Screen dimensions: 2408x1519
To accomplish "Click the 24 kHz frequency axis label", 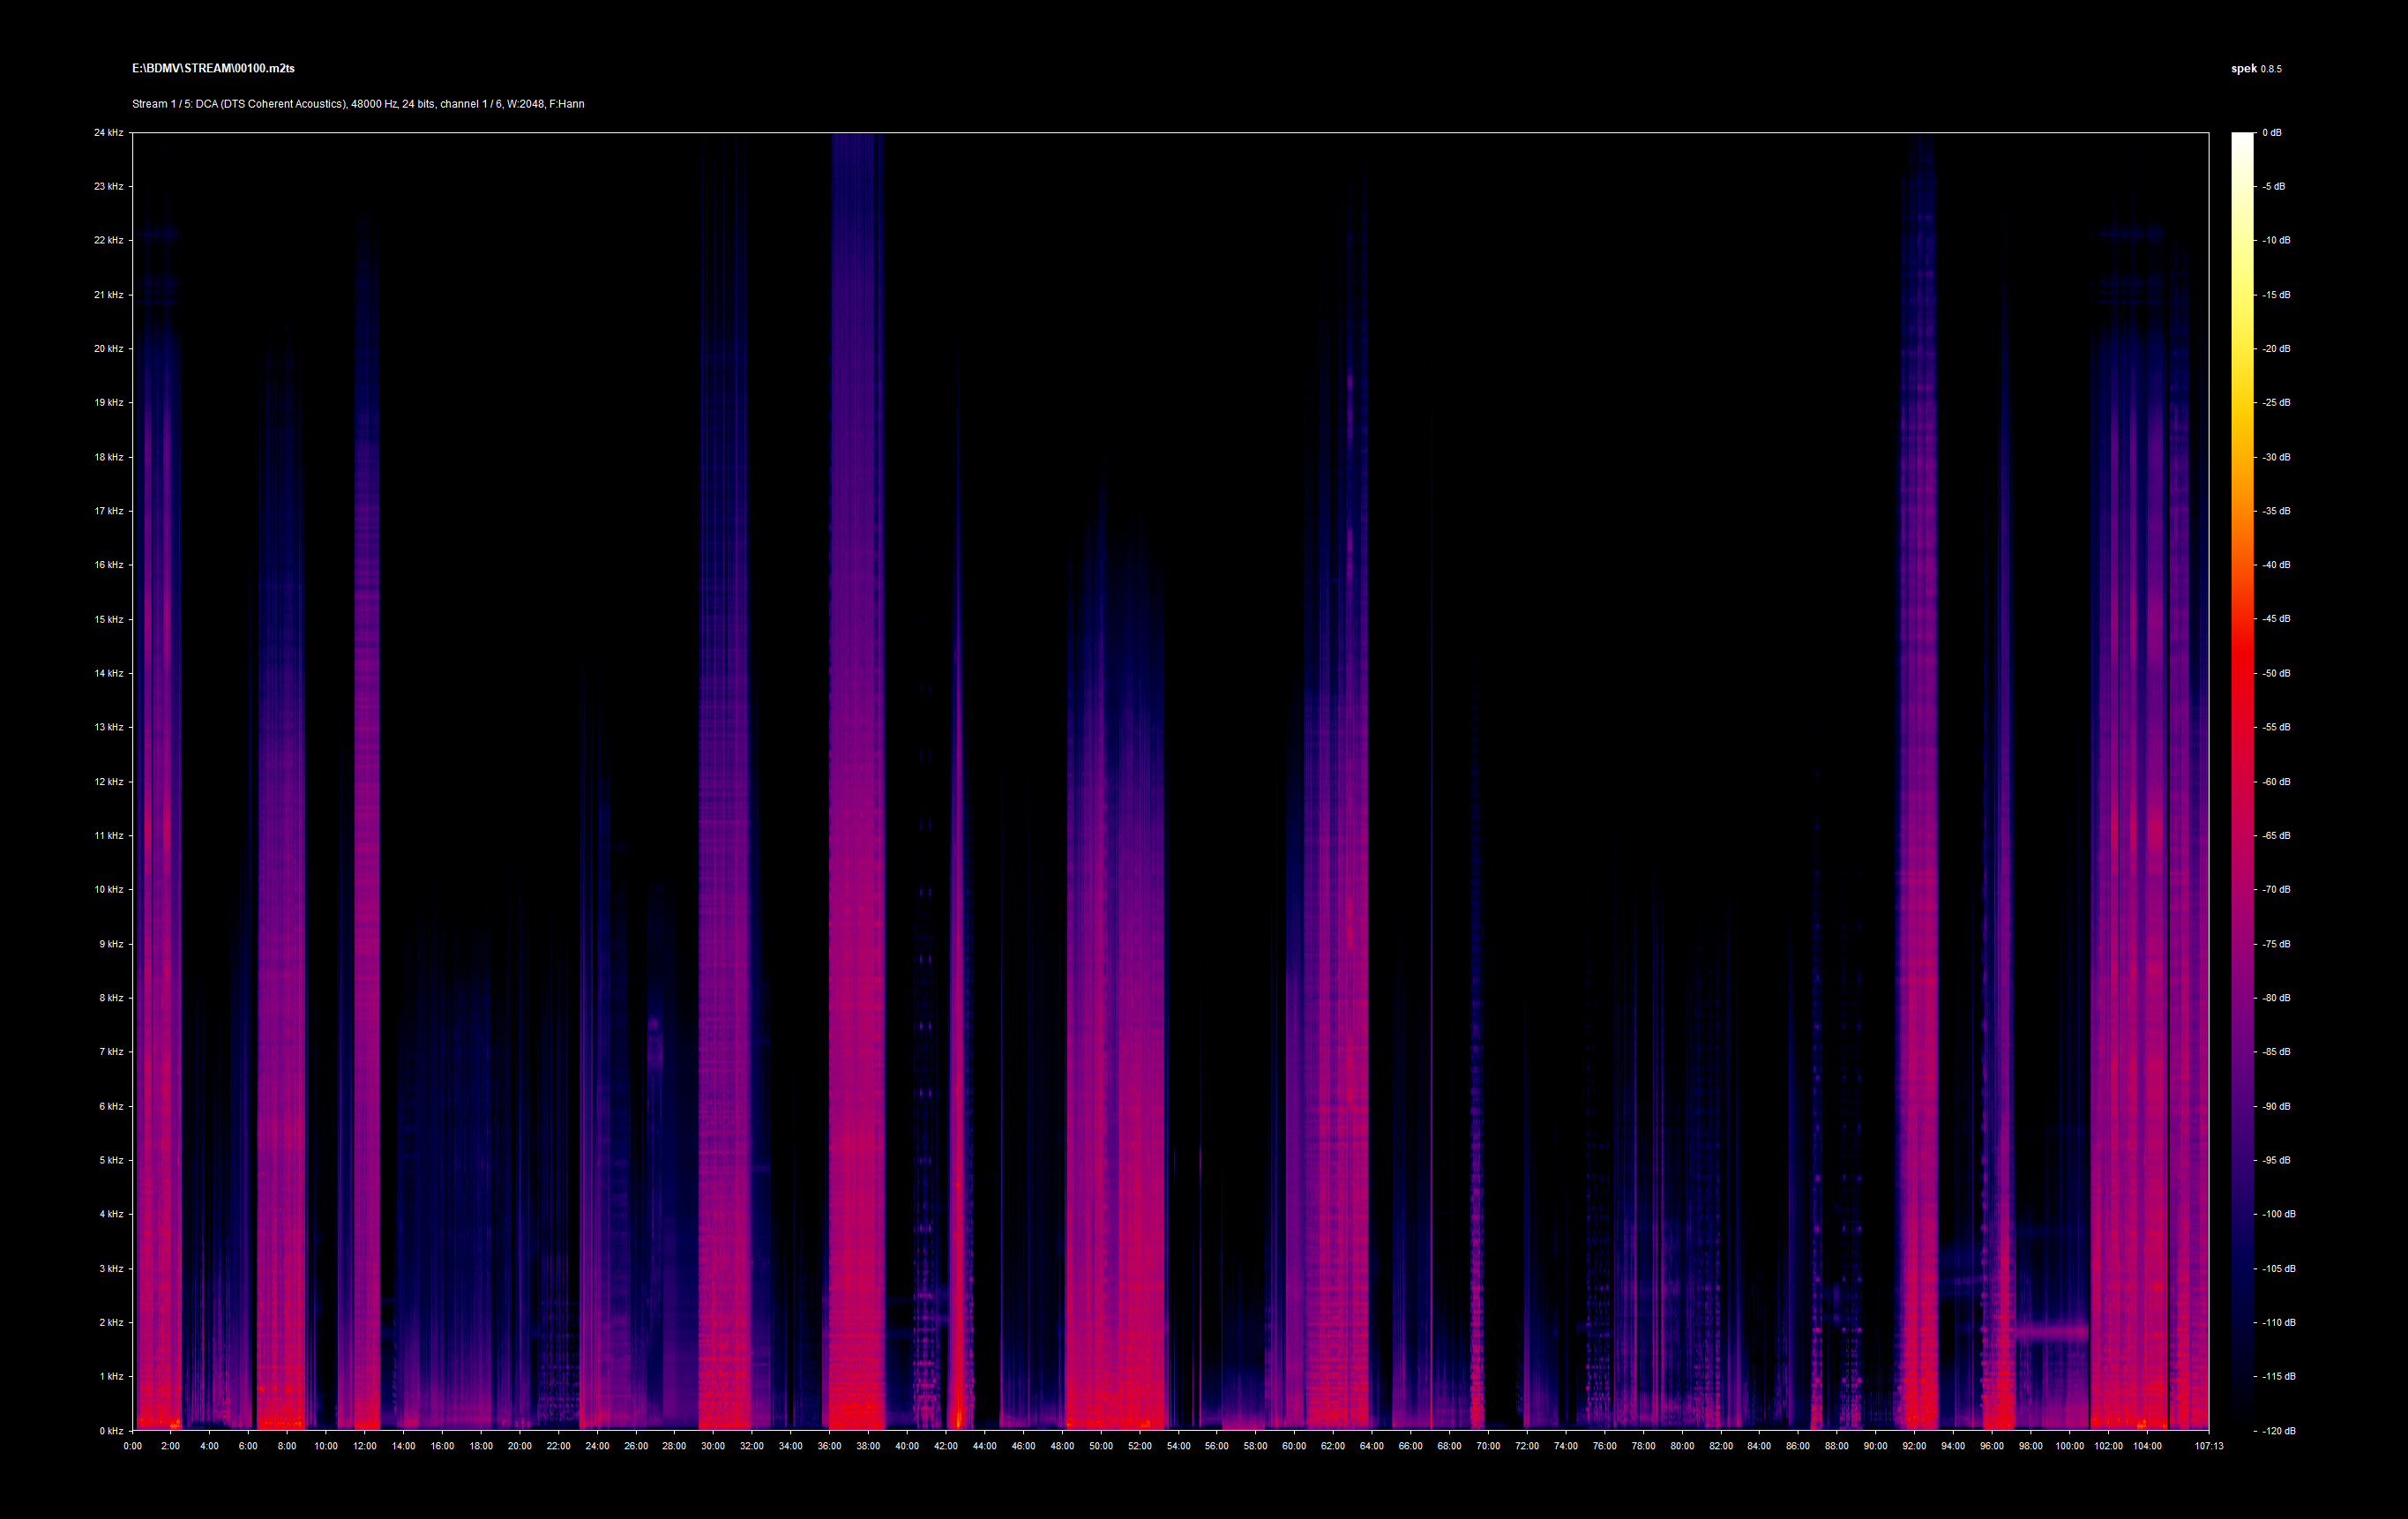I will (x=108, y=132).
